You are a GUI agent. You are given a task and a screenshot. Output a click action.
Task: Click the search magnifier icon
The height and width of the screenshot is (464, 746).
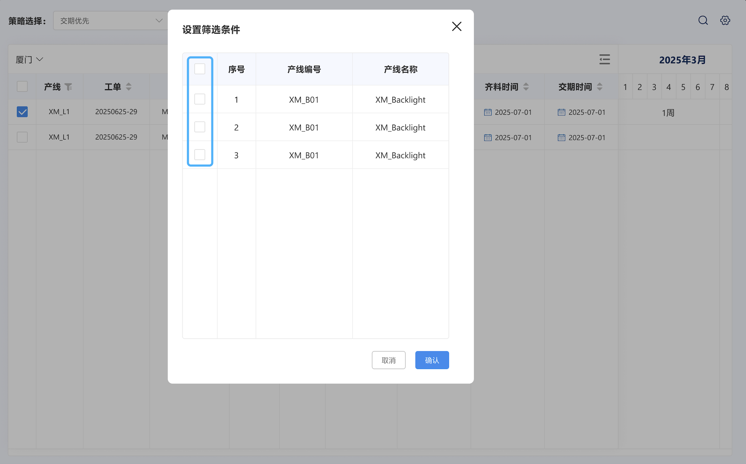[x=703, y=20]
